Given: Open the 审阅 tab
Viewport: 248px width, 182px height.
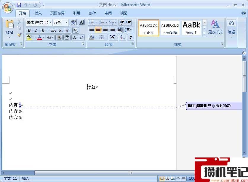Looking at the screenshot, I should pyautogui.click(x=108, y=13).
